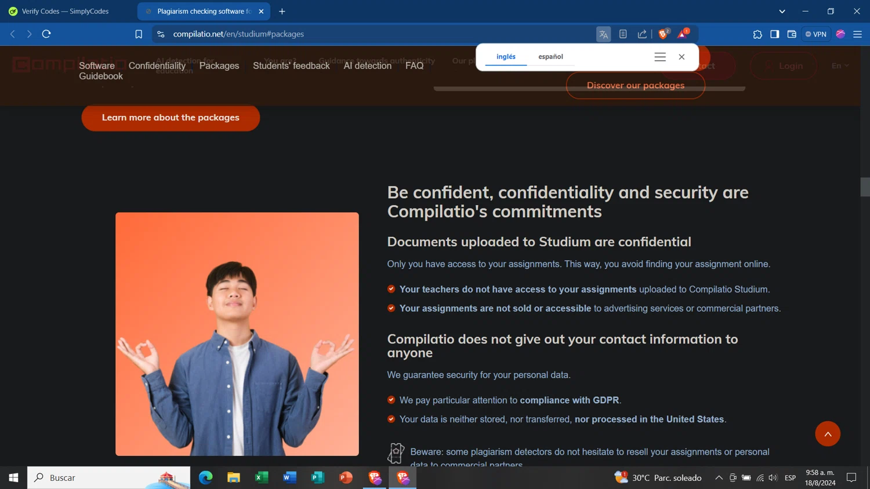
Task: Click the Buscar taskbar search box
Action: [x=109, y=477]
